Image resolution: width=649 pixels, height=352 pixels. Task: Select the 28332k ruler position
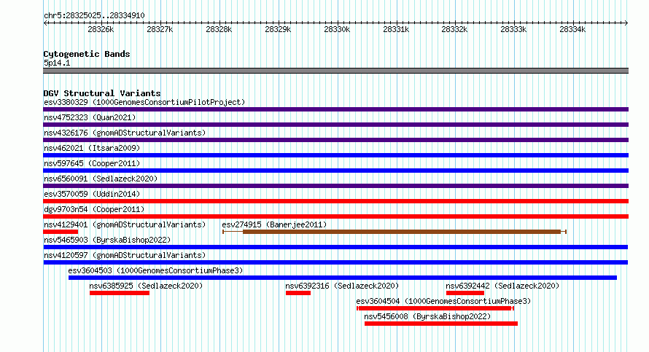[454, 29]
